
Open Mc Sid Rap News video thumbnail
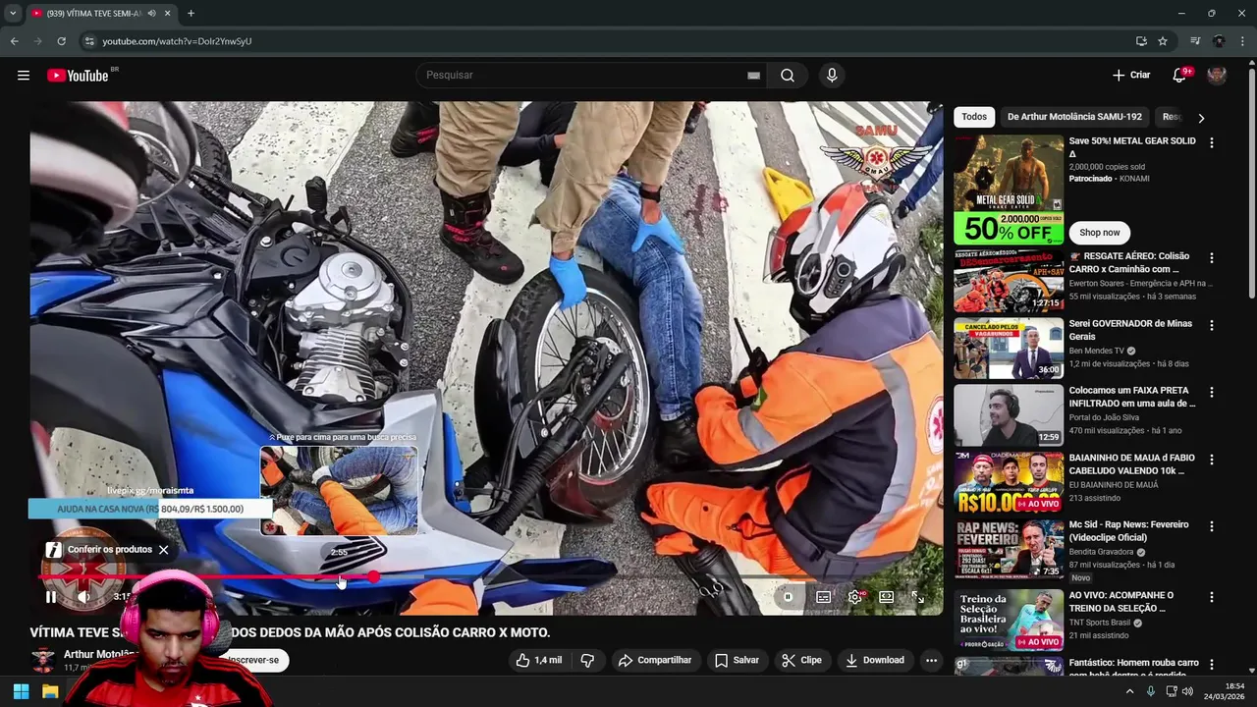1009,550
